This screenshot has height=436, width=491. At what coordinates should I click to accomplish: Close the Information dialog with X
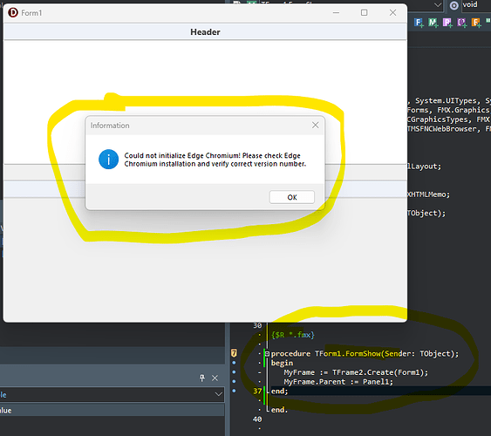point(316,126)
